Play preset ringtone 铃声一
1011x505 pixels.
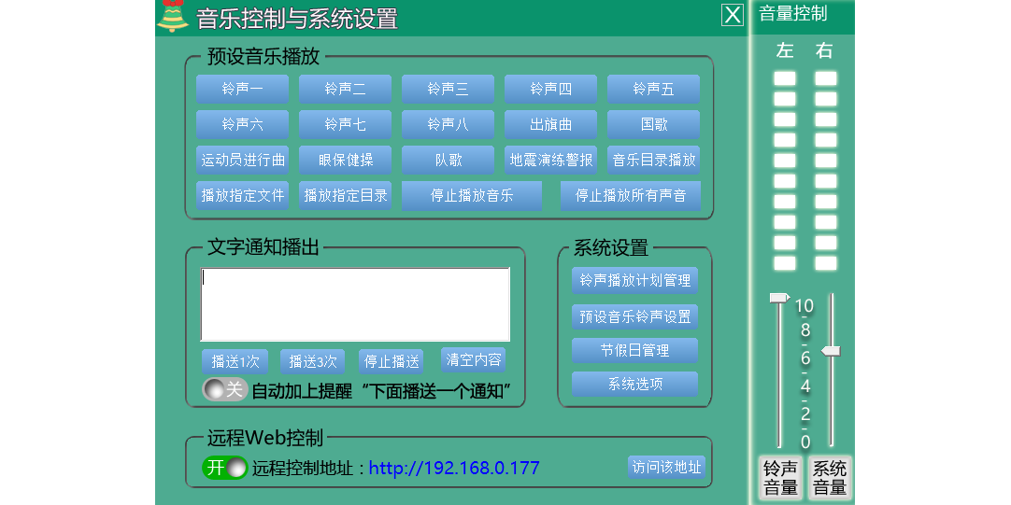click(242, 89)
